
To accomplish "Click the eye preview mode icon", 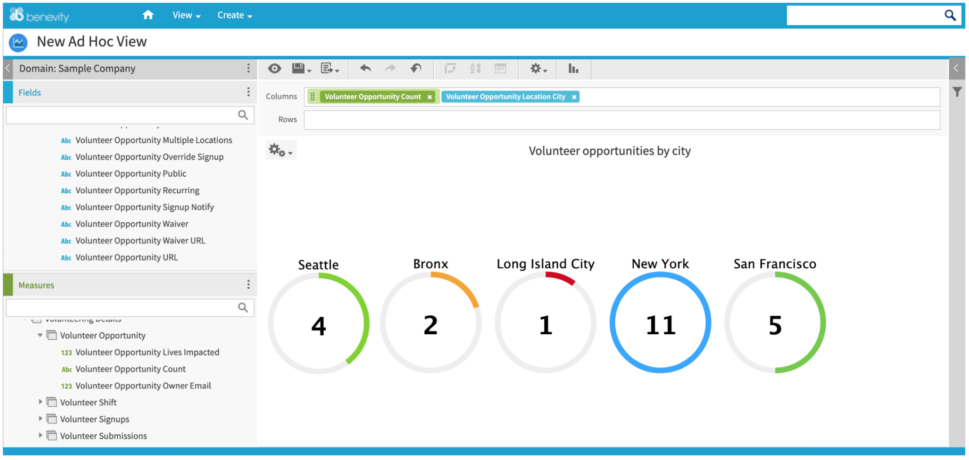I will tap(275, 68).
